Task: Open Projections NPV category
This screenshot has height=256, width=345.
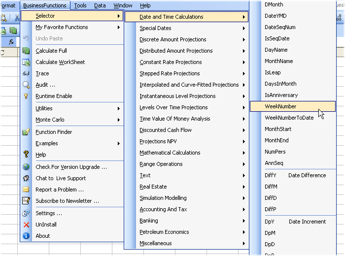Action: click(187, 141)
